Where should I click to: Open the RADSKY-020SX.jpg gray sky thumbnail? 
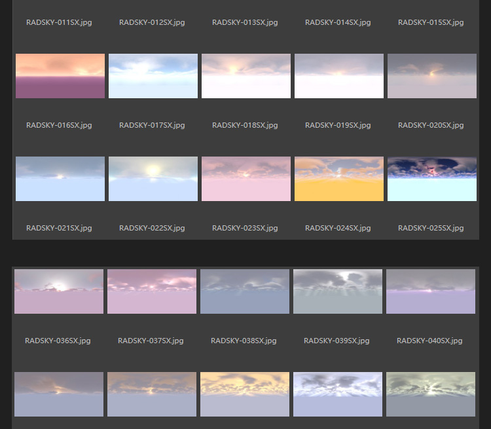point(432,76)
